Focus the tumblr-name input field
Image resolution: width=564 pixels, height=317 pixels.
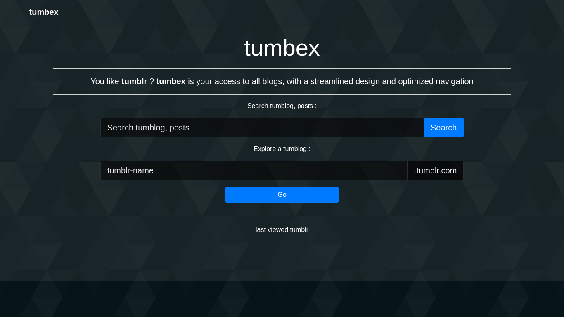coord(254,170)
